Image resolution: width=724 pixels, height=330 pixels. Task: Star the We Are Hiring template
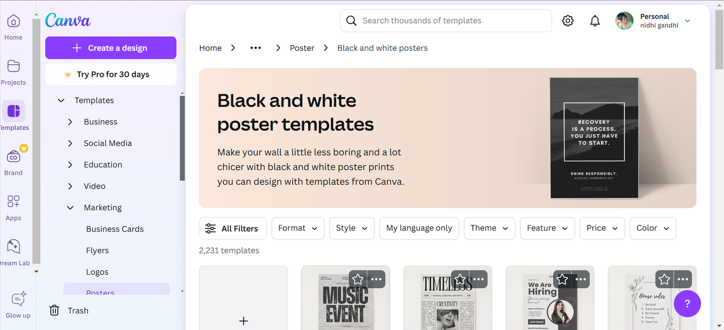tap(562, 279)
